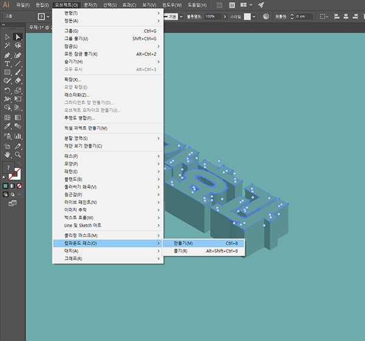Select the Selection tool (black arrow)

pyautogui.click(x=7, y=37)
